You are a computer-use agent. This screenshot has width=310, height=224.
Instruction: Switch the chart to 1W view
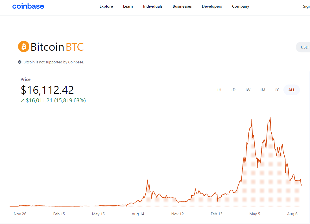pos(248,90)
